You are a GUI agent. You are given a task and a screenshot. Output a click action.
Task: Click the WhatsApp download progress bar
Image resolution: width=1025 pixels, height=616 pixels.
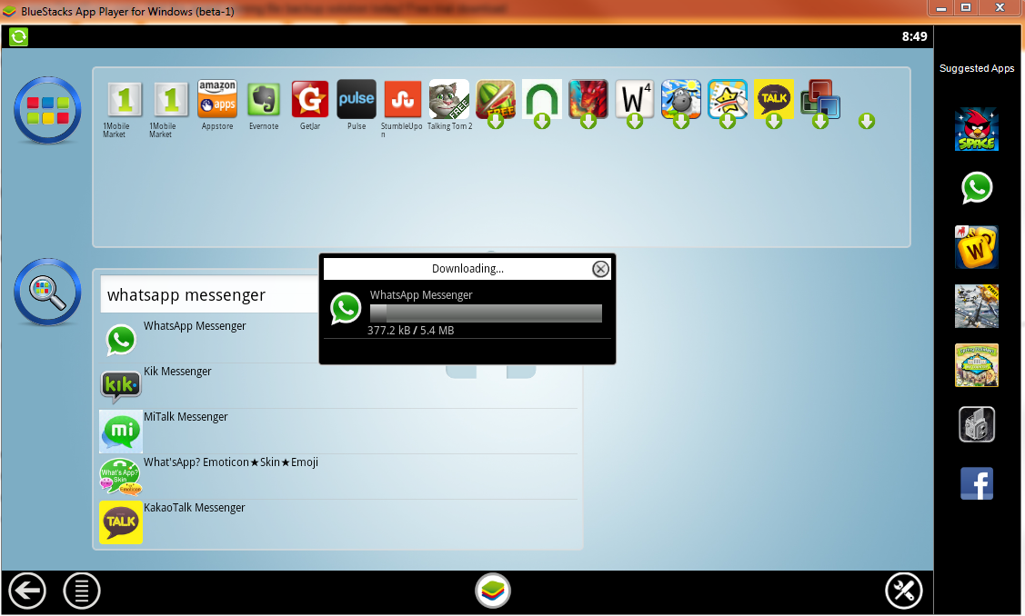[x=486, y=313]
